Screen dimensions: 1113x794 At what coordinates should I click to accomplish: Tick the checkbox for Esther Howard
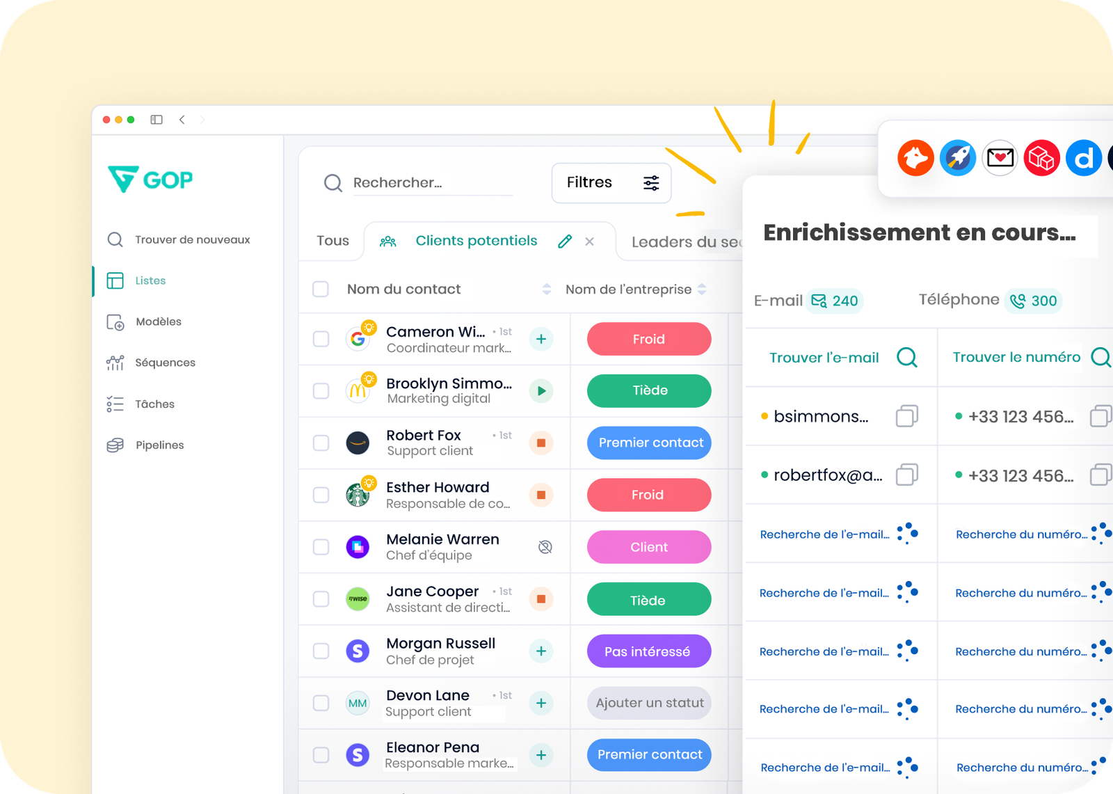[321, 495]
